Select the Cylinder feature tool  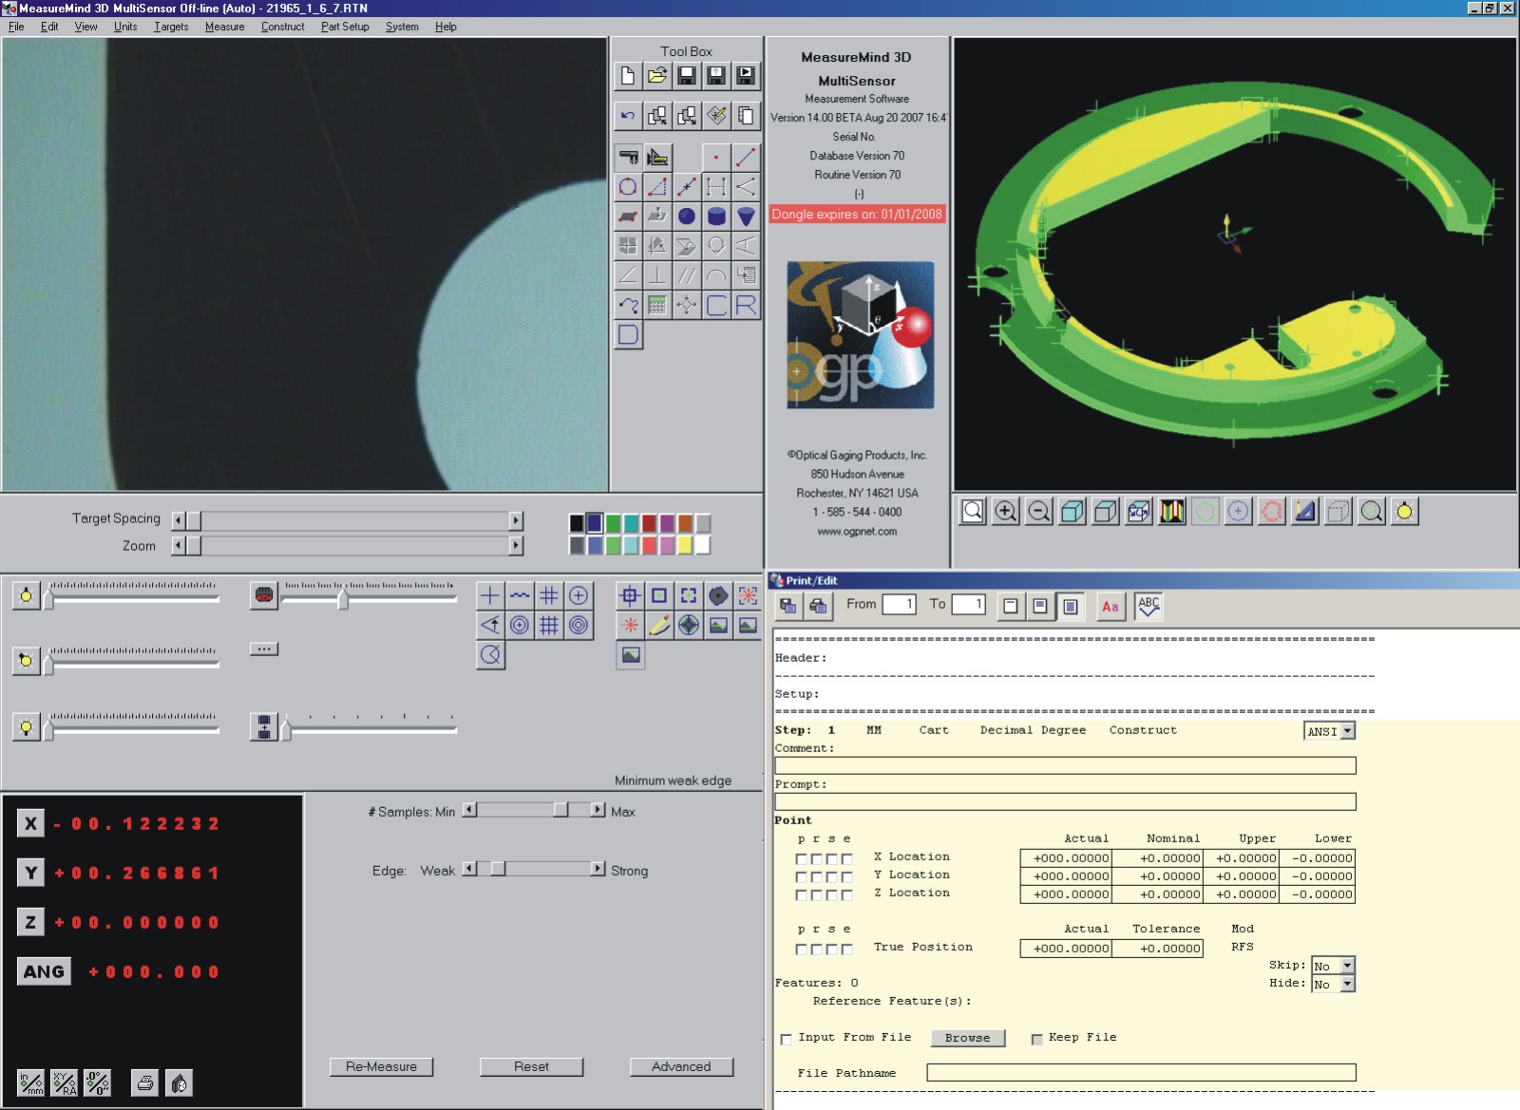716,216
